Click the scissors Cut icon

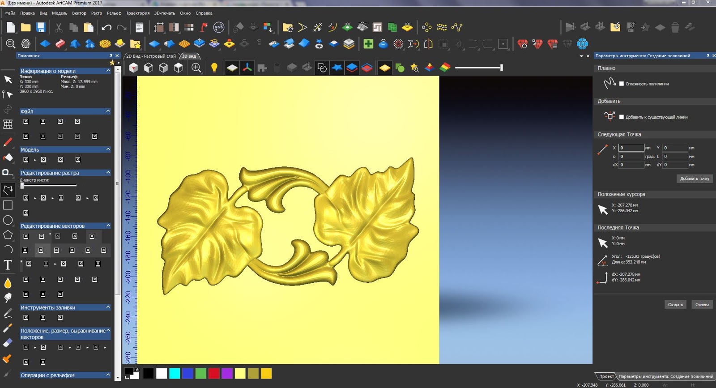59,27
